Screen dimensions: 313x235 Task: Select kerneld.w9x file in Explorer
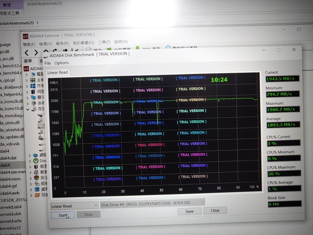10,221
